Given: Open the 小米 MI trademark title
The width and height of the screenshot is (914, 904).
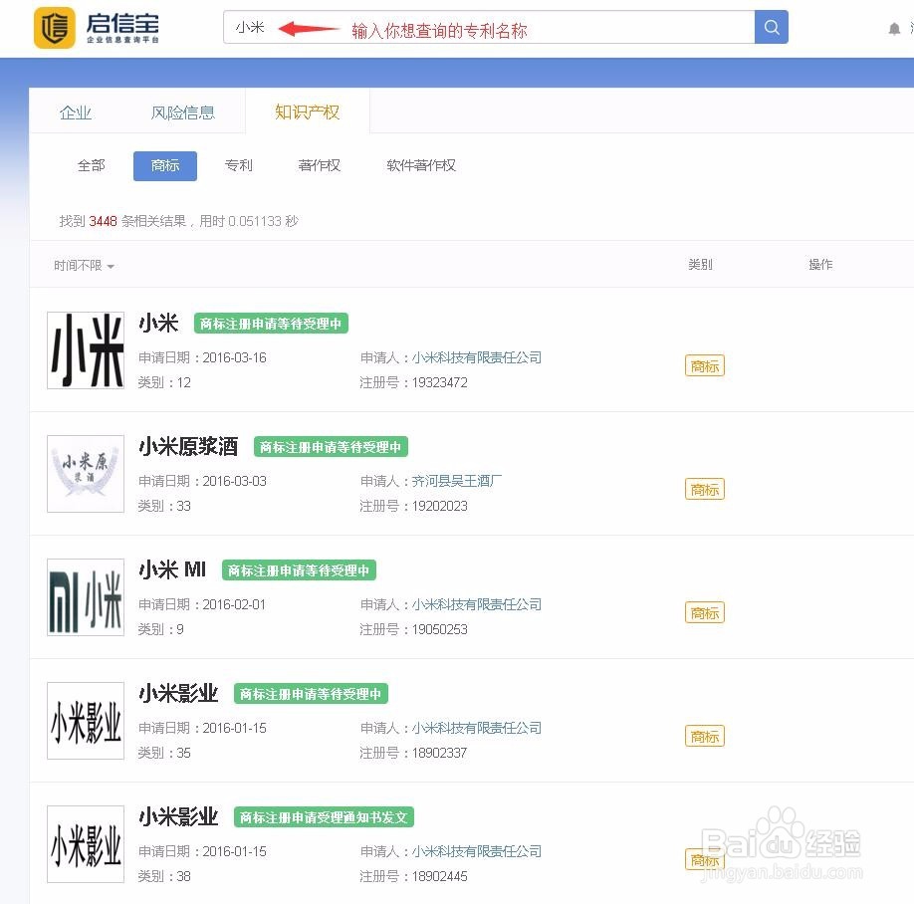Looking at the screenshot, I should (172, 569).
